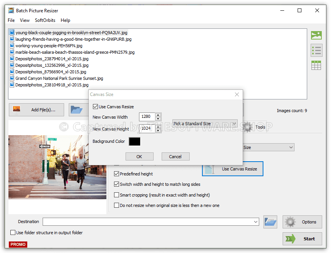
Task: Open the File menu
Action: point(11,20)
